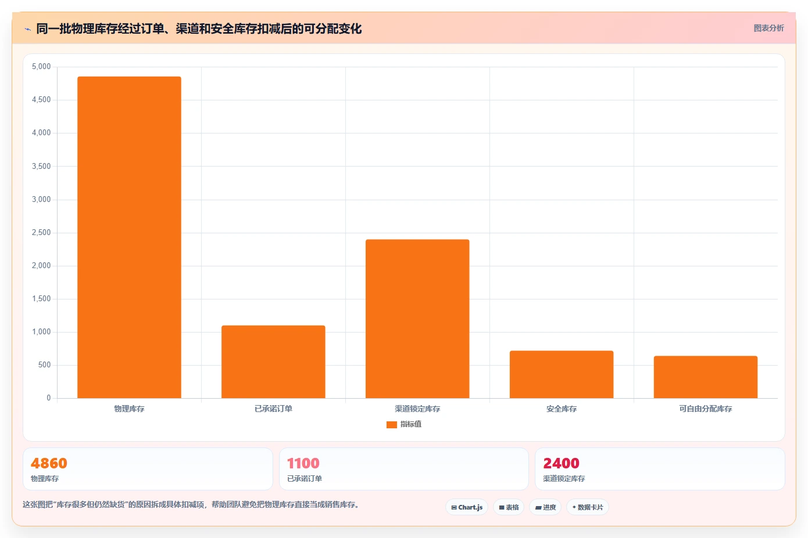Screen dimensions: 808x538
Task: Click the 渠道锁定库存 bar in the chart
Action: tap(417, 319)
